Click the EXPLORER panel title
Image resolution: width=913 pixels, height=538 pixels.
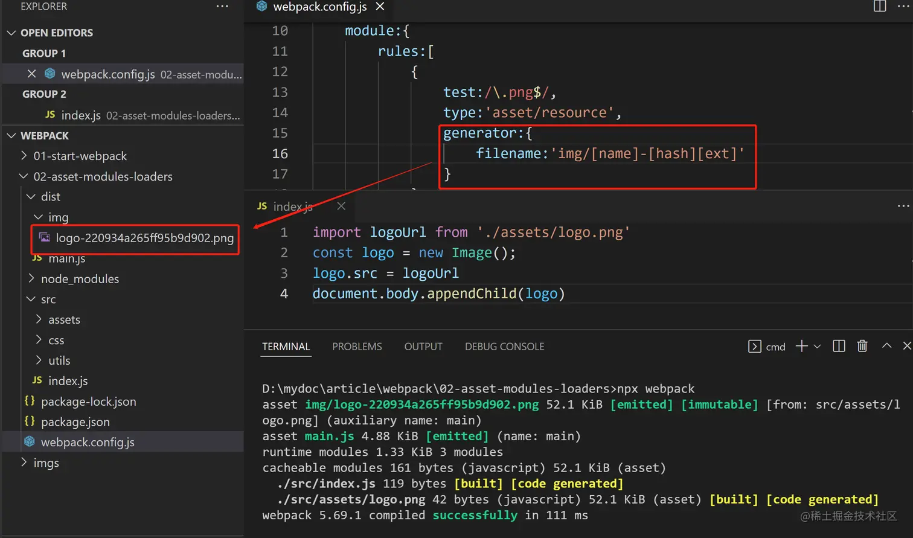pyautogui.click(x=43, y=7)
